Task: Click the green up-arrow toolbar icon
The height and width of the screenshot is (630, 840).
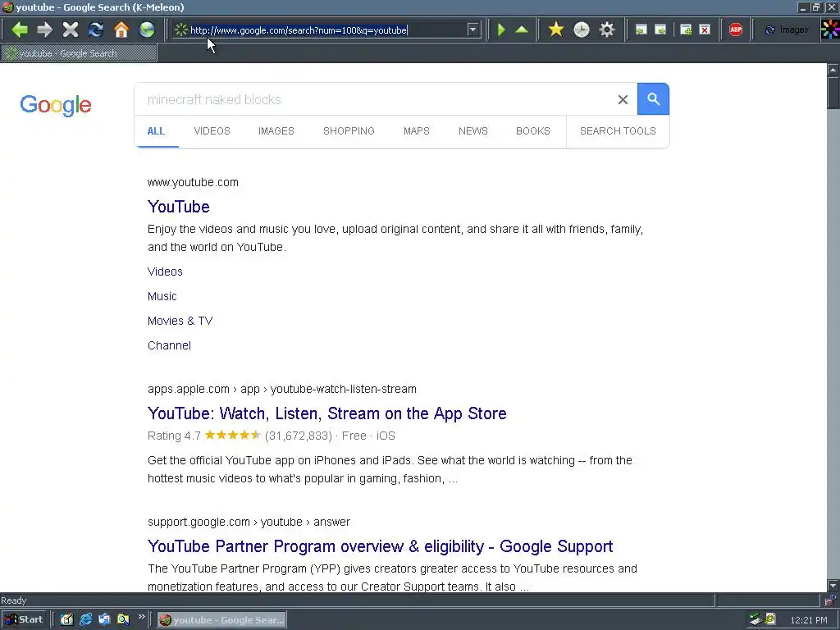Action: click(x=522, y=30)
